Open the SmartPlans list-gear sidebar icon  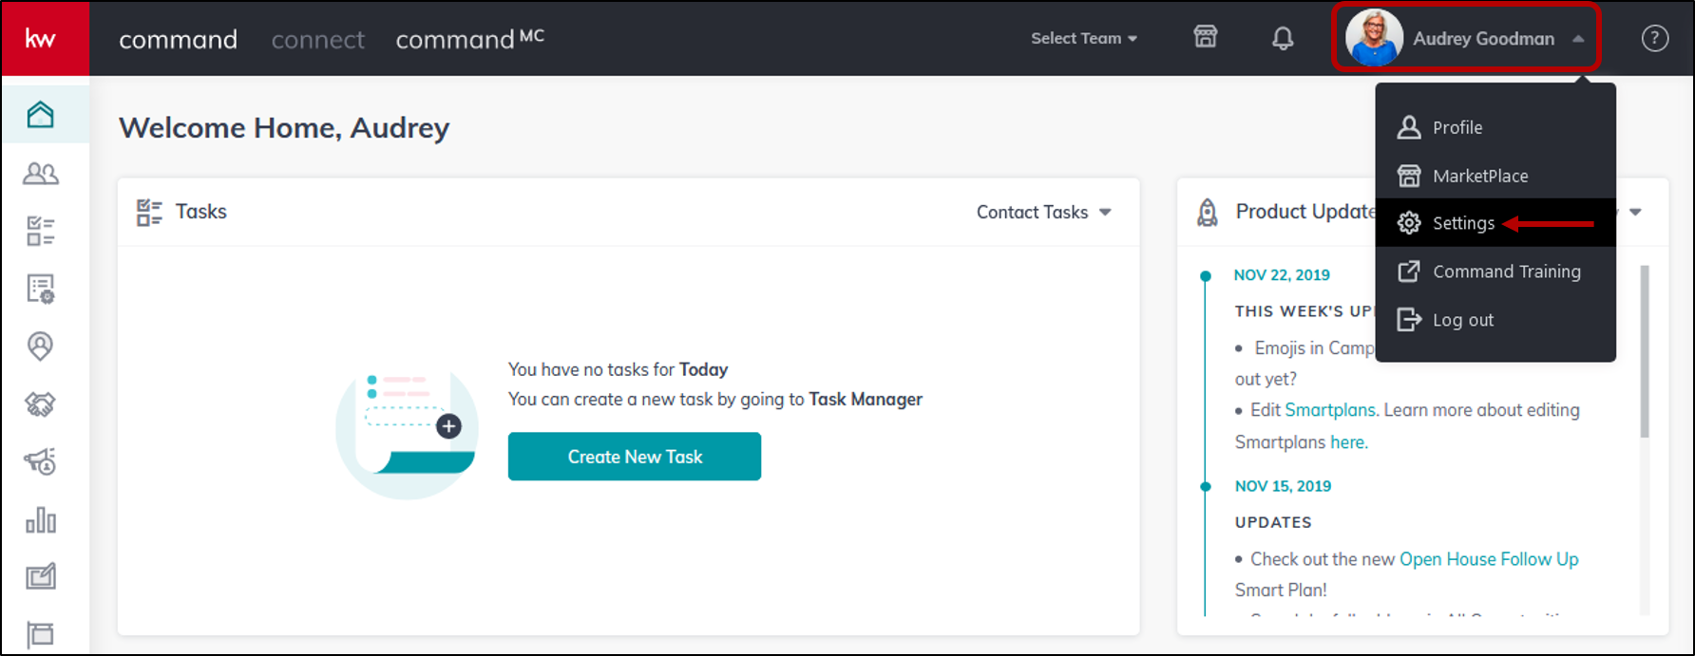41,289
